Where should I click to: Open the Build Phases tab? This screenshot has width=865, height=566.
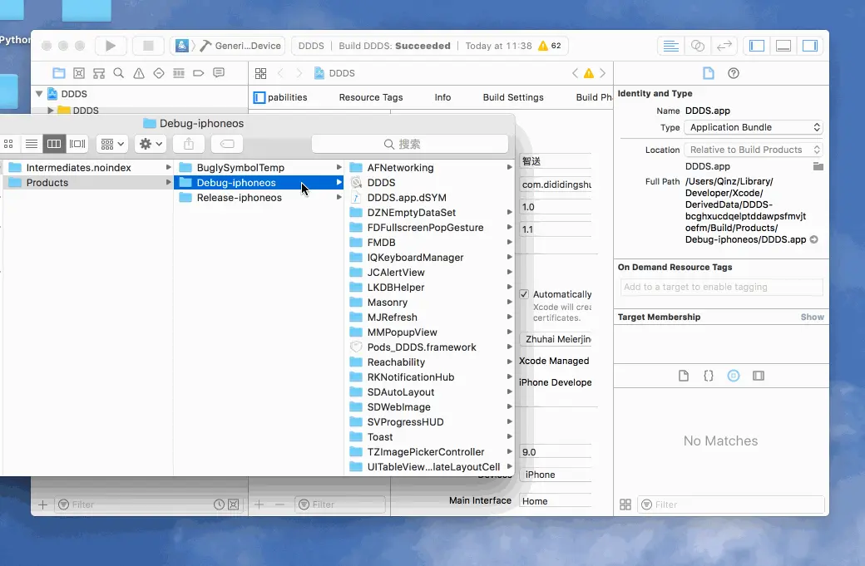(x=594, y=97)
